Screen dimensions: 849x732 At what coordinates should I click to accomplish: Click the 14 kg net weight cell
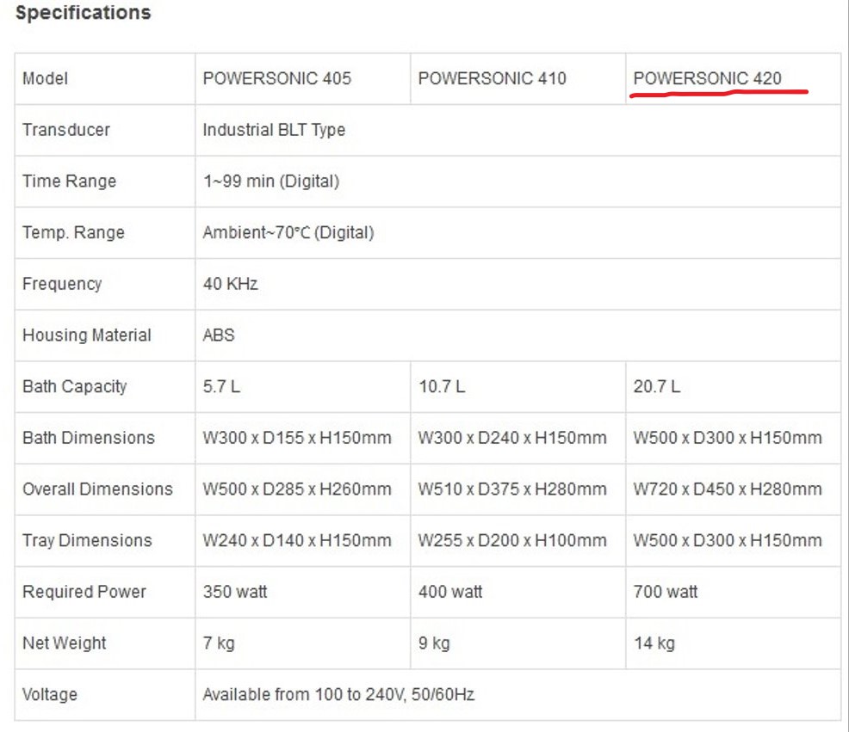click(654, 643)
